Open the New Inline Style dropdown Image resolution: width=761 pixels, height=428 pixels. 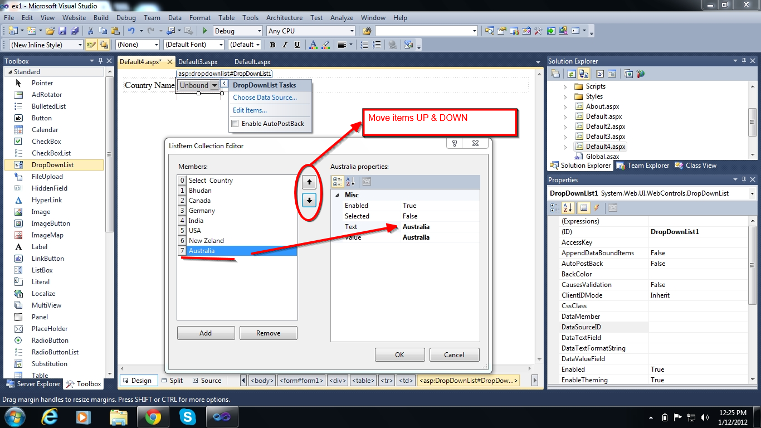tap(46, 45)
